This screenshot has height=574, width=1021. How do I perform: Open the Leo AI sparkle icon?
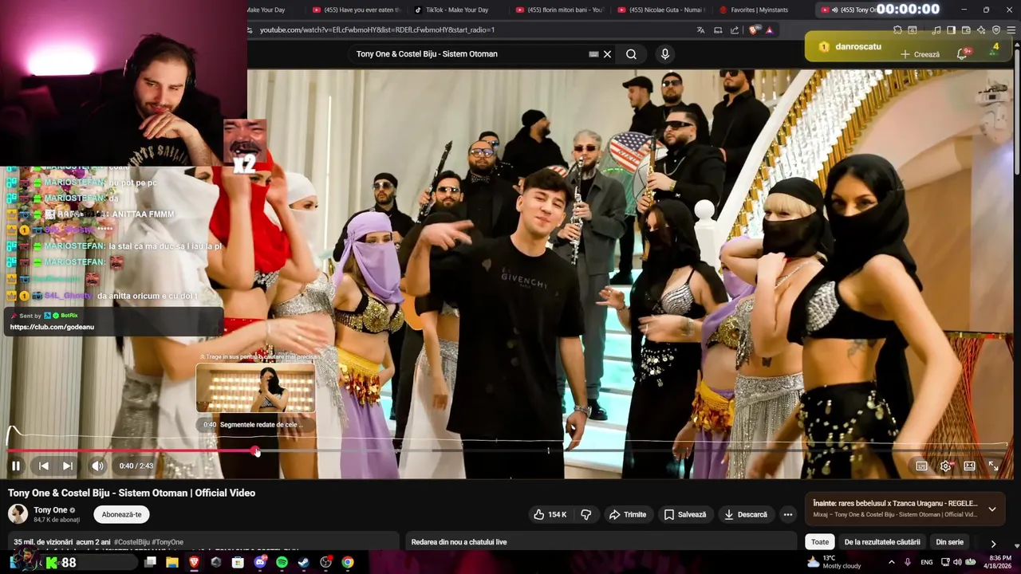click(x=981, y=30)
